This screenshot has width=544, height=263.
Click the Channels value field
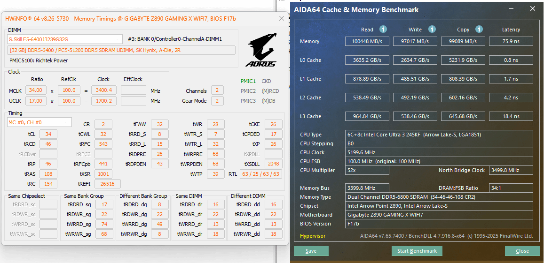217,90
